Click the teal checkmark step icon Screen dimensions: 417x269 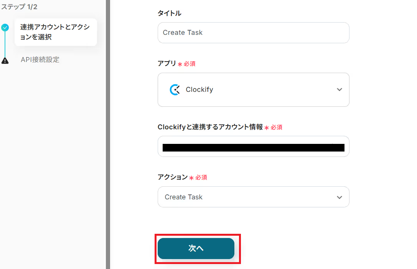5,28
